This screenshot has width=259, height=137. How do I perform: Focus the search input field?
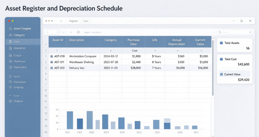click(x=235, y=32)
